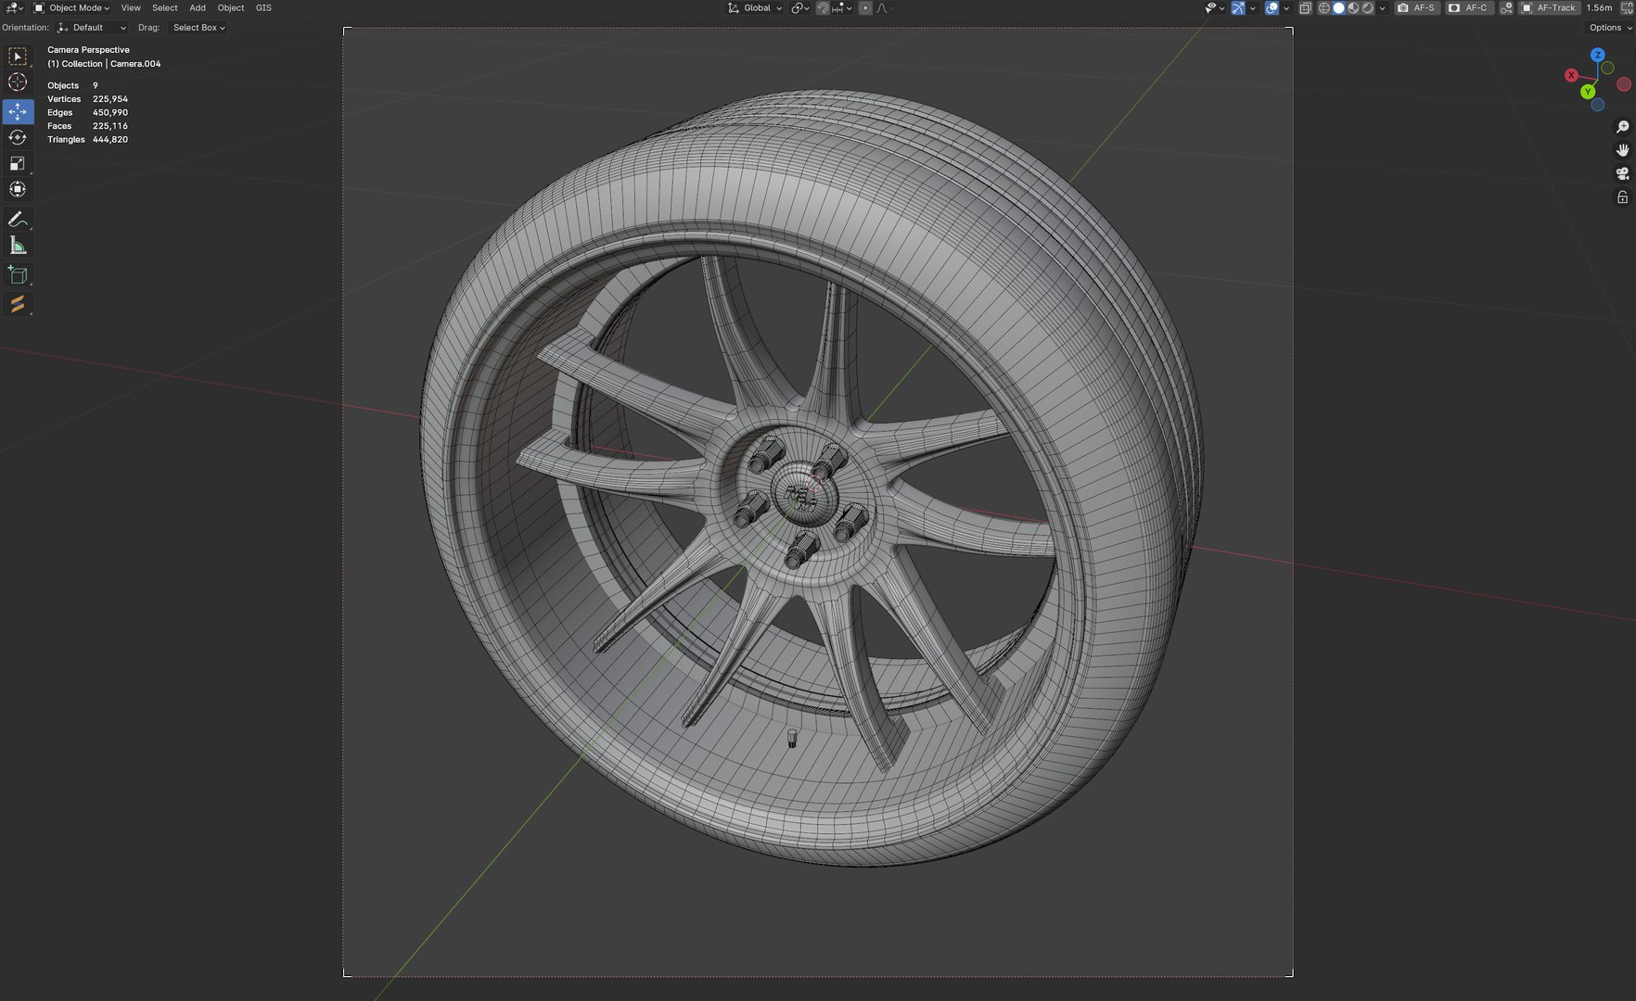
Task: Click the red X axis on the navigation gizmo
Action: (x=1571, y=75)
